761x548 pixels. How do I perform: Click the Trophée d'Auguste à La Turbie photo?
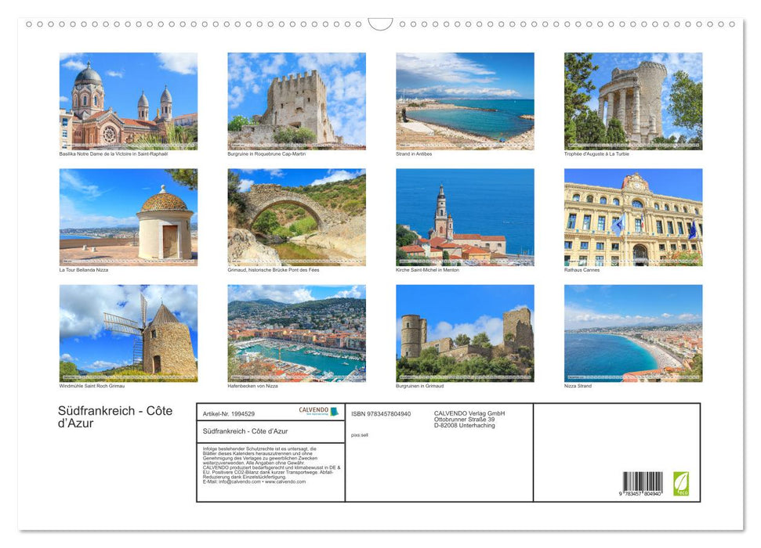633,100
